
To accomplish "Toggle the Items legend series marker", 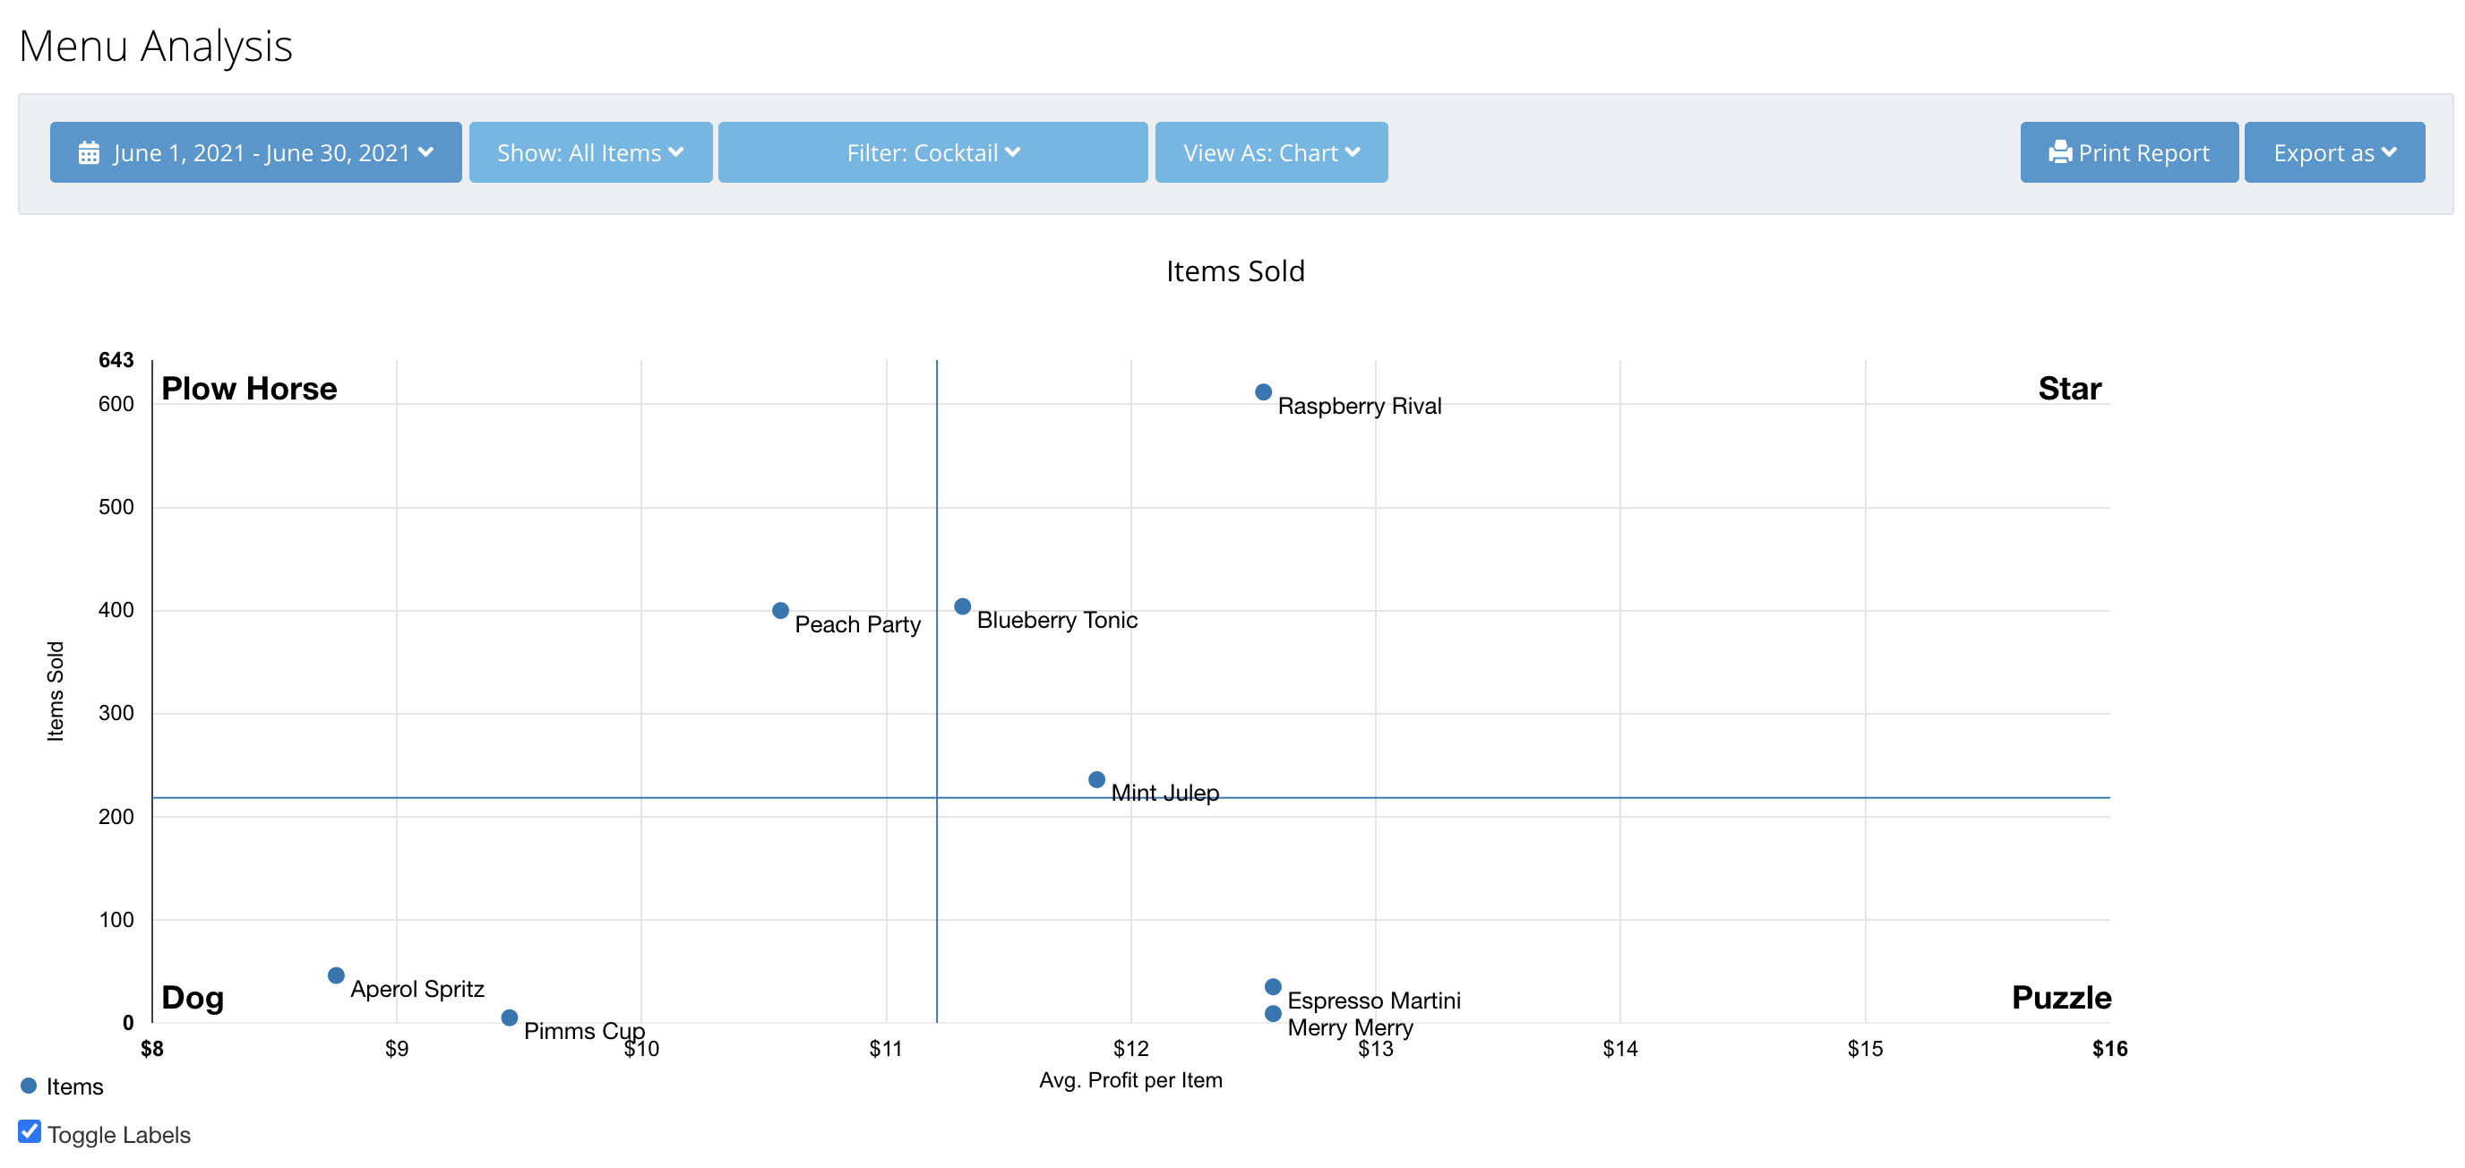I will (x=29, y=1086).
